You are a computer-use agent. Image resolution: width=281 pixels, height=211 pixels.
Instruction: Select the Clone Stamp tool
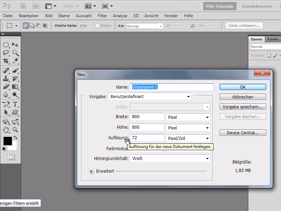tap(6, 78)
